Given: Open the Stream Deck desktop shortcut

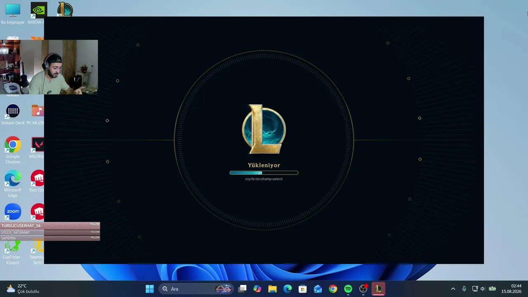Looking at the screenshot, I should (13, 115).
